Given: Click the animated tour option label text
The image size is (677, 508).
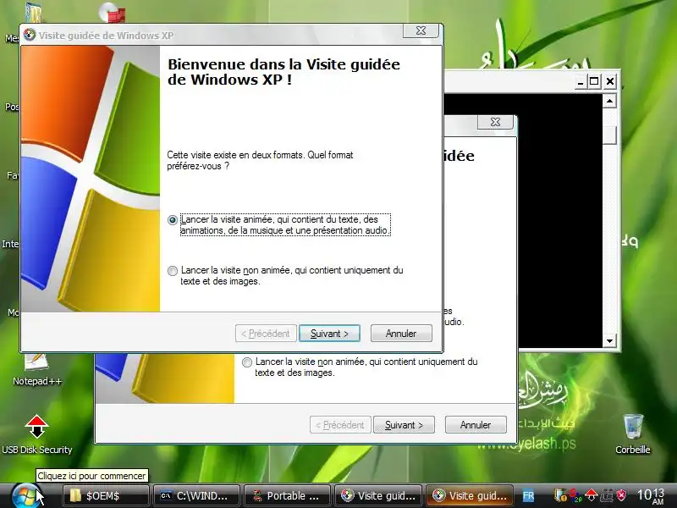Looking at the screenshot, I should click(x=285, y=224).
